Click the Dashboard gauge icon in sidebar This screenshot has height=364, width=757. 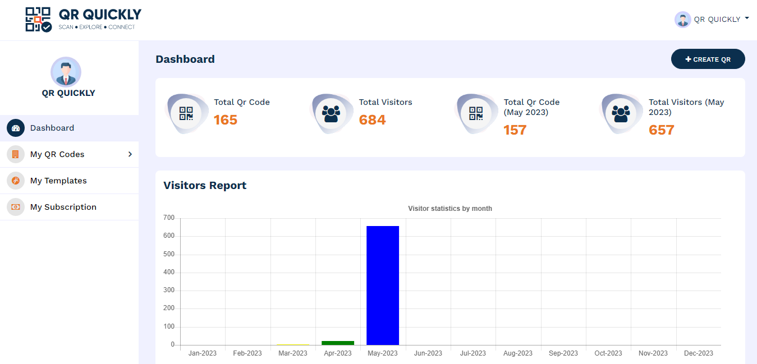[16, 128]
